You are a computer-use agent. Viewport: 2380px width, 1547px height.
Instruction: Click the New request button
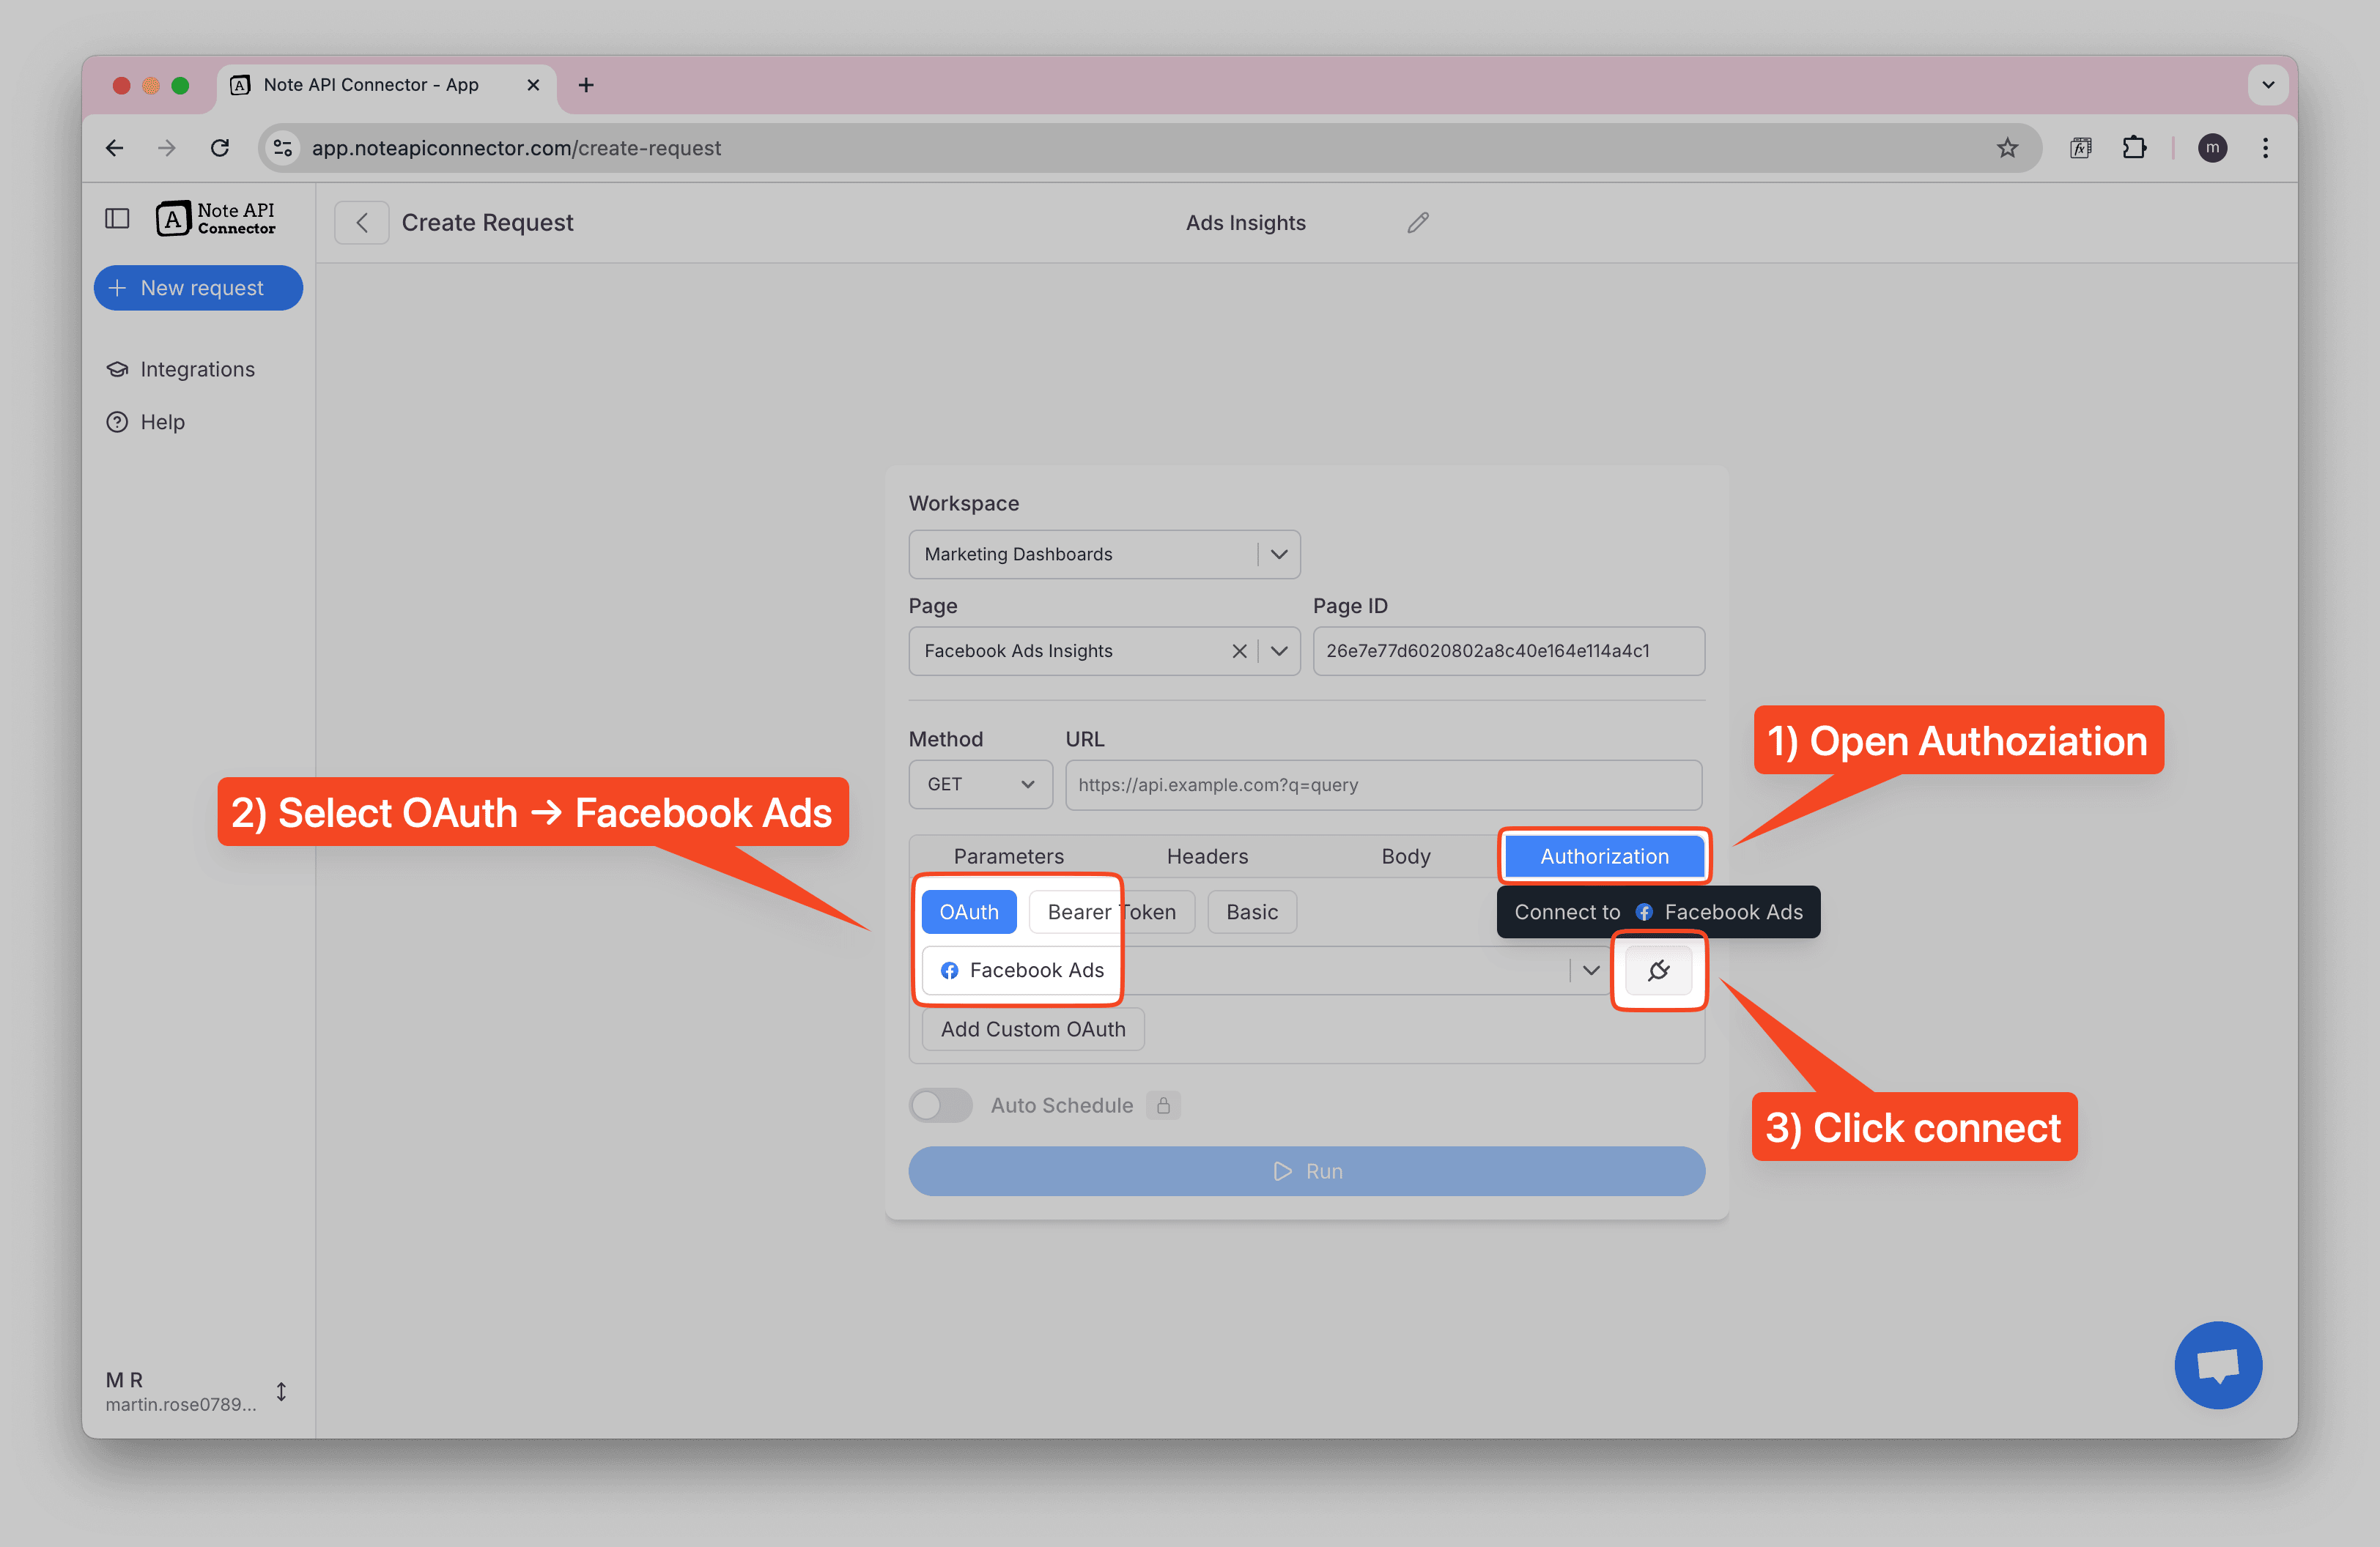(x=198, y=288)
